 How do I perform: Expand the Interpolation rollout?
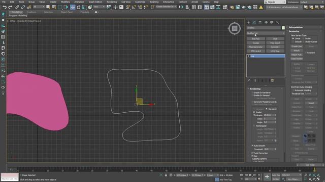coord(296,27)
